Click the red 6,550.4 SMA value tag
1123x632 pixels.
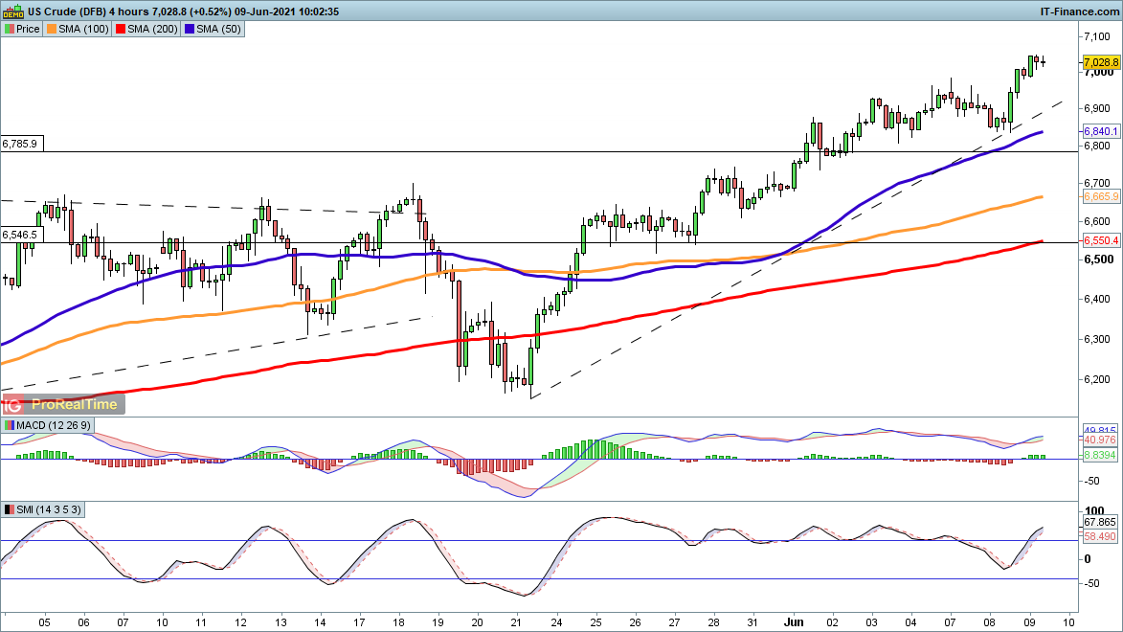pos(1101,242)
